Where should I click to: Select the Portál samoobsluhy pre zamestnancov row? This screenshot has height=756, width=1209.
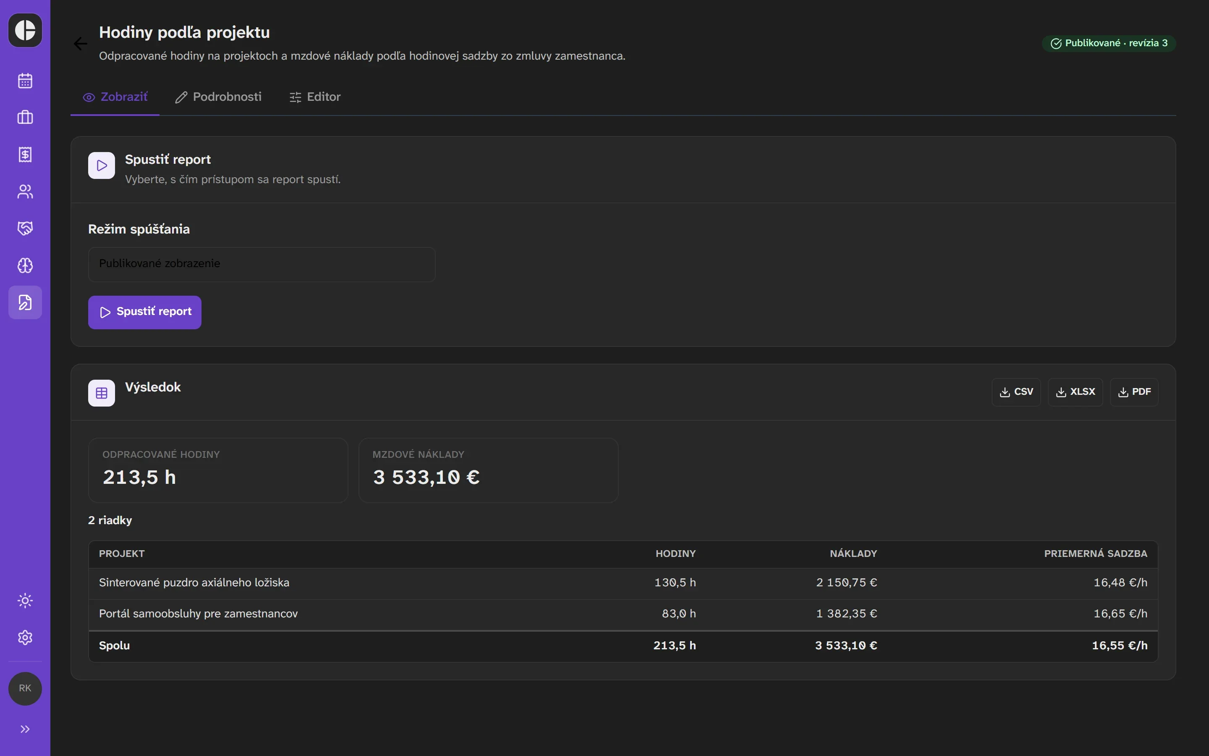[x=623, y=614]
